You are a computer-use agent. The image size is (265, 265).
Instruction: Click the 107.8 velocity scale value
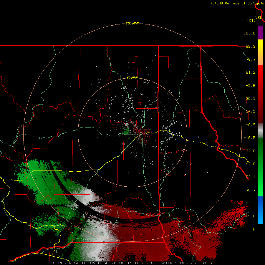click(x=249, y=33)
